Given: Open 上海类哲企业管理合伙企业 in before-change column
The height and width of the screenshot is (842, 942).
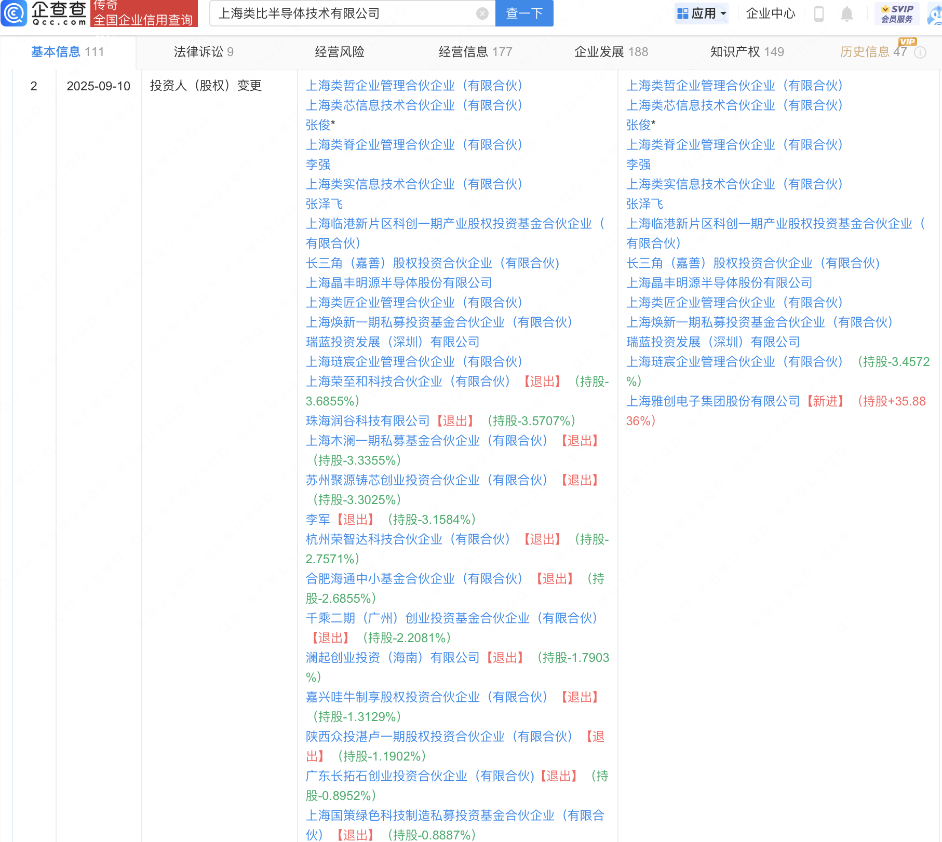Looking at the screenshot, I should tap(414, 86).
